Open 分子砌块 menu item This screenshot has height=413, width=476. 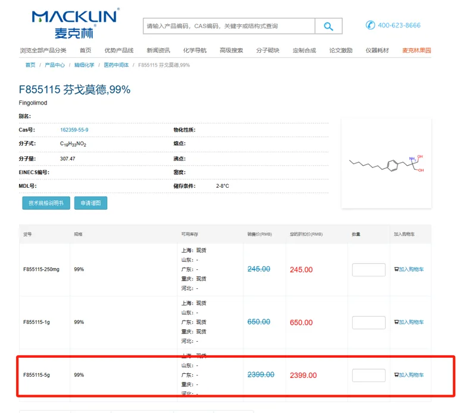coord(267,51)
